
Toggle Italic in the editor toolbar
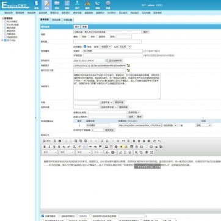(x=49, y=147)
